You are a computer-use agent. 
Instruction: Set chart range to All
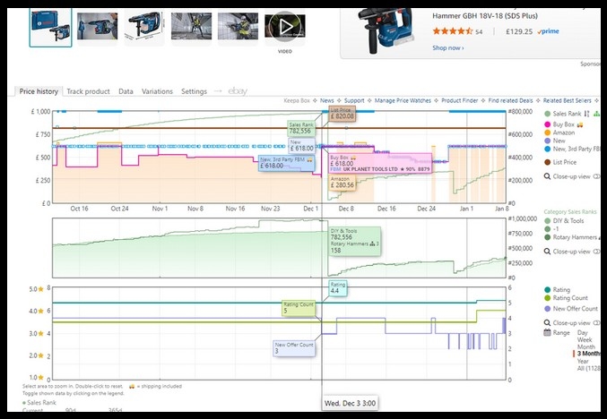[x=588, y=369]
